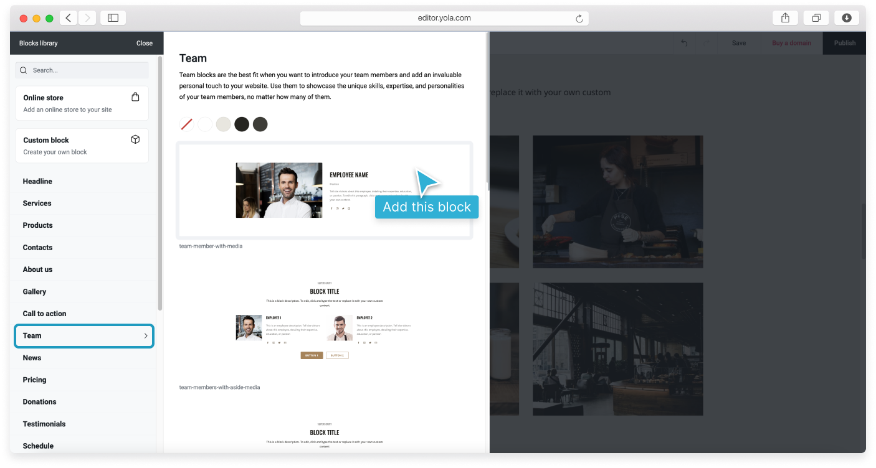Select the no-color slashed swatch
876x468 pixels.
click(187, 124)
